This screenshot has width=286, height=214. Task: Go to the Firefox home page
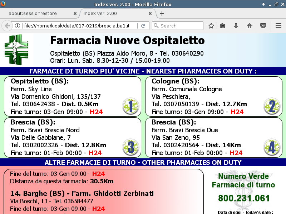click(250, 26)
